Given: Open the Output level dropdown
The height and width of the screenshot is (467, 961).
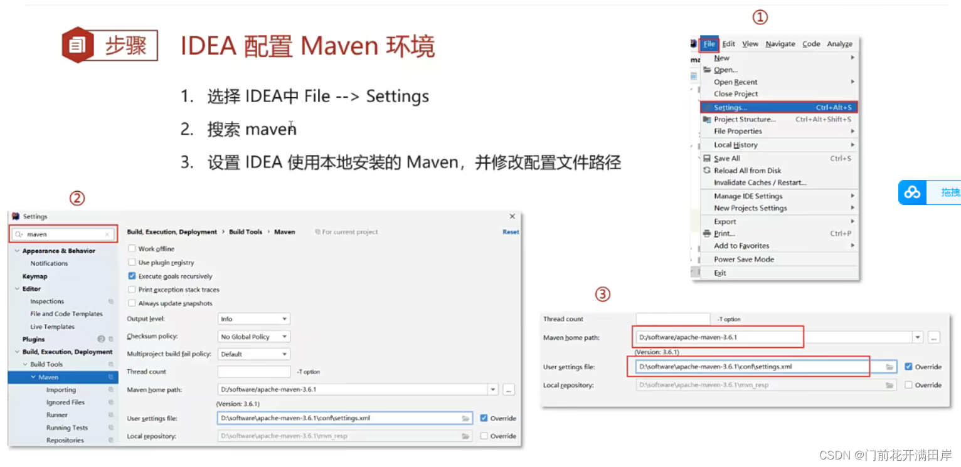Looking at the screenshot, I should pyautogui.click(x=254, y=318).
